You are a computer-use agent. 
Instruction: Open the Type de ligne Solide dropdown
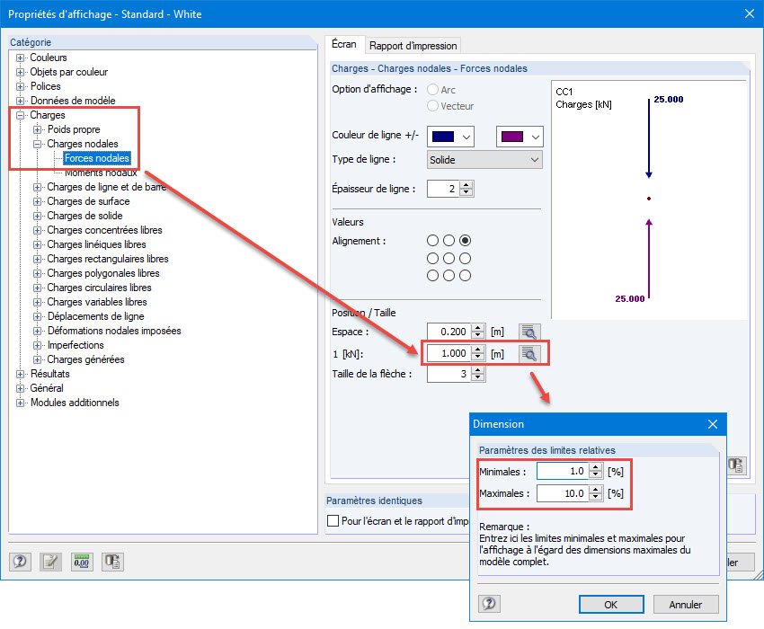pyautogui.click(x=484, y=160)
